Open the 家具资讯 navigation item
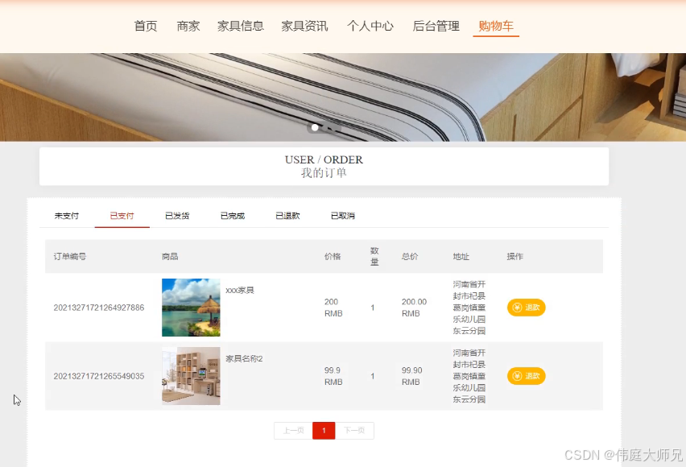686x467 pixels. (x=304, y=27)
